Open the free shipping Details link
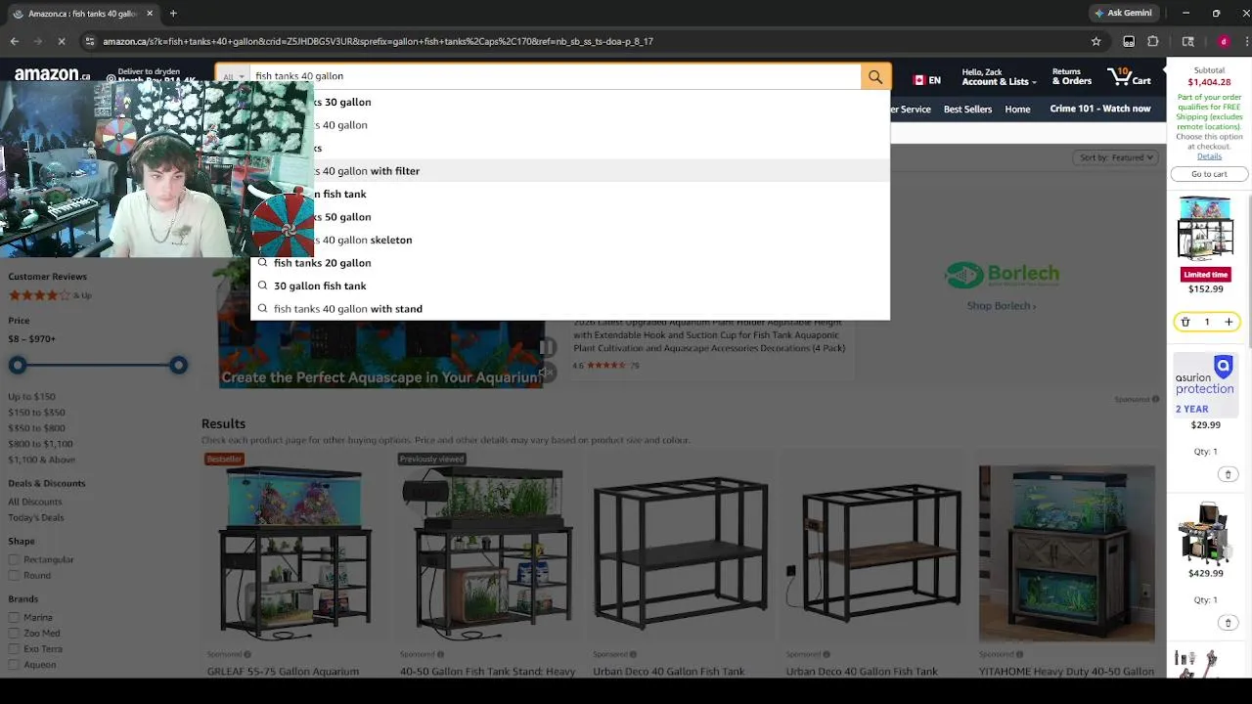Image resolution: width=1252 pixels, height=704 pixels. coord(1209,156)
